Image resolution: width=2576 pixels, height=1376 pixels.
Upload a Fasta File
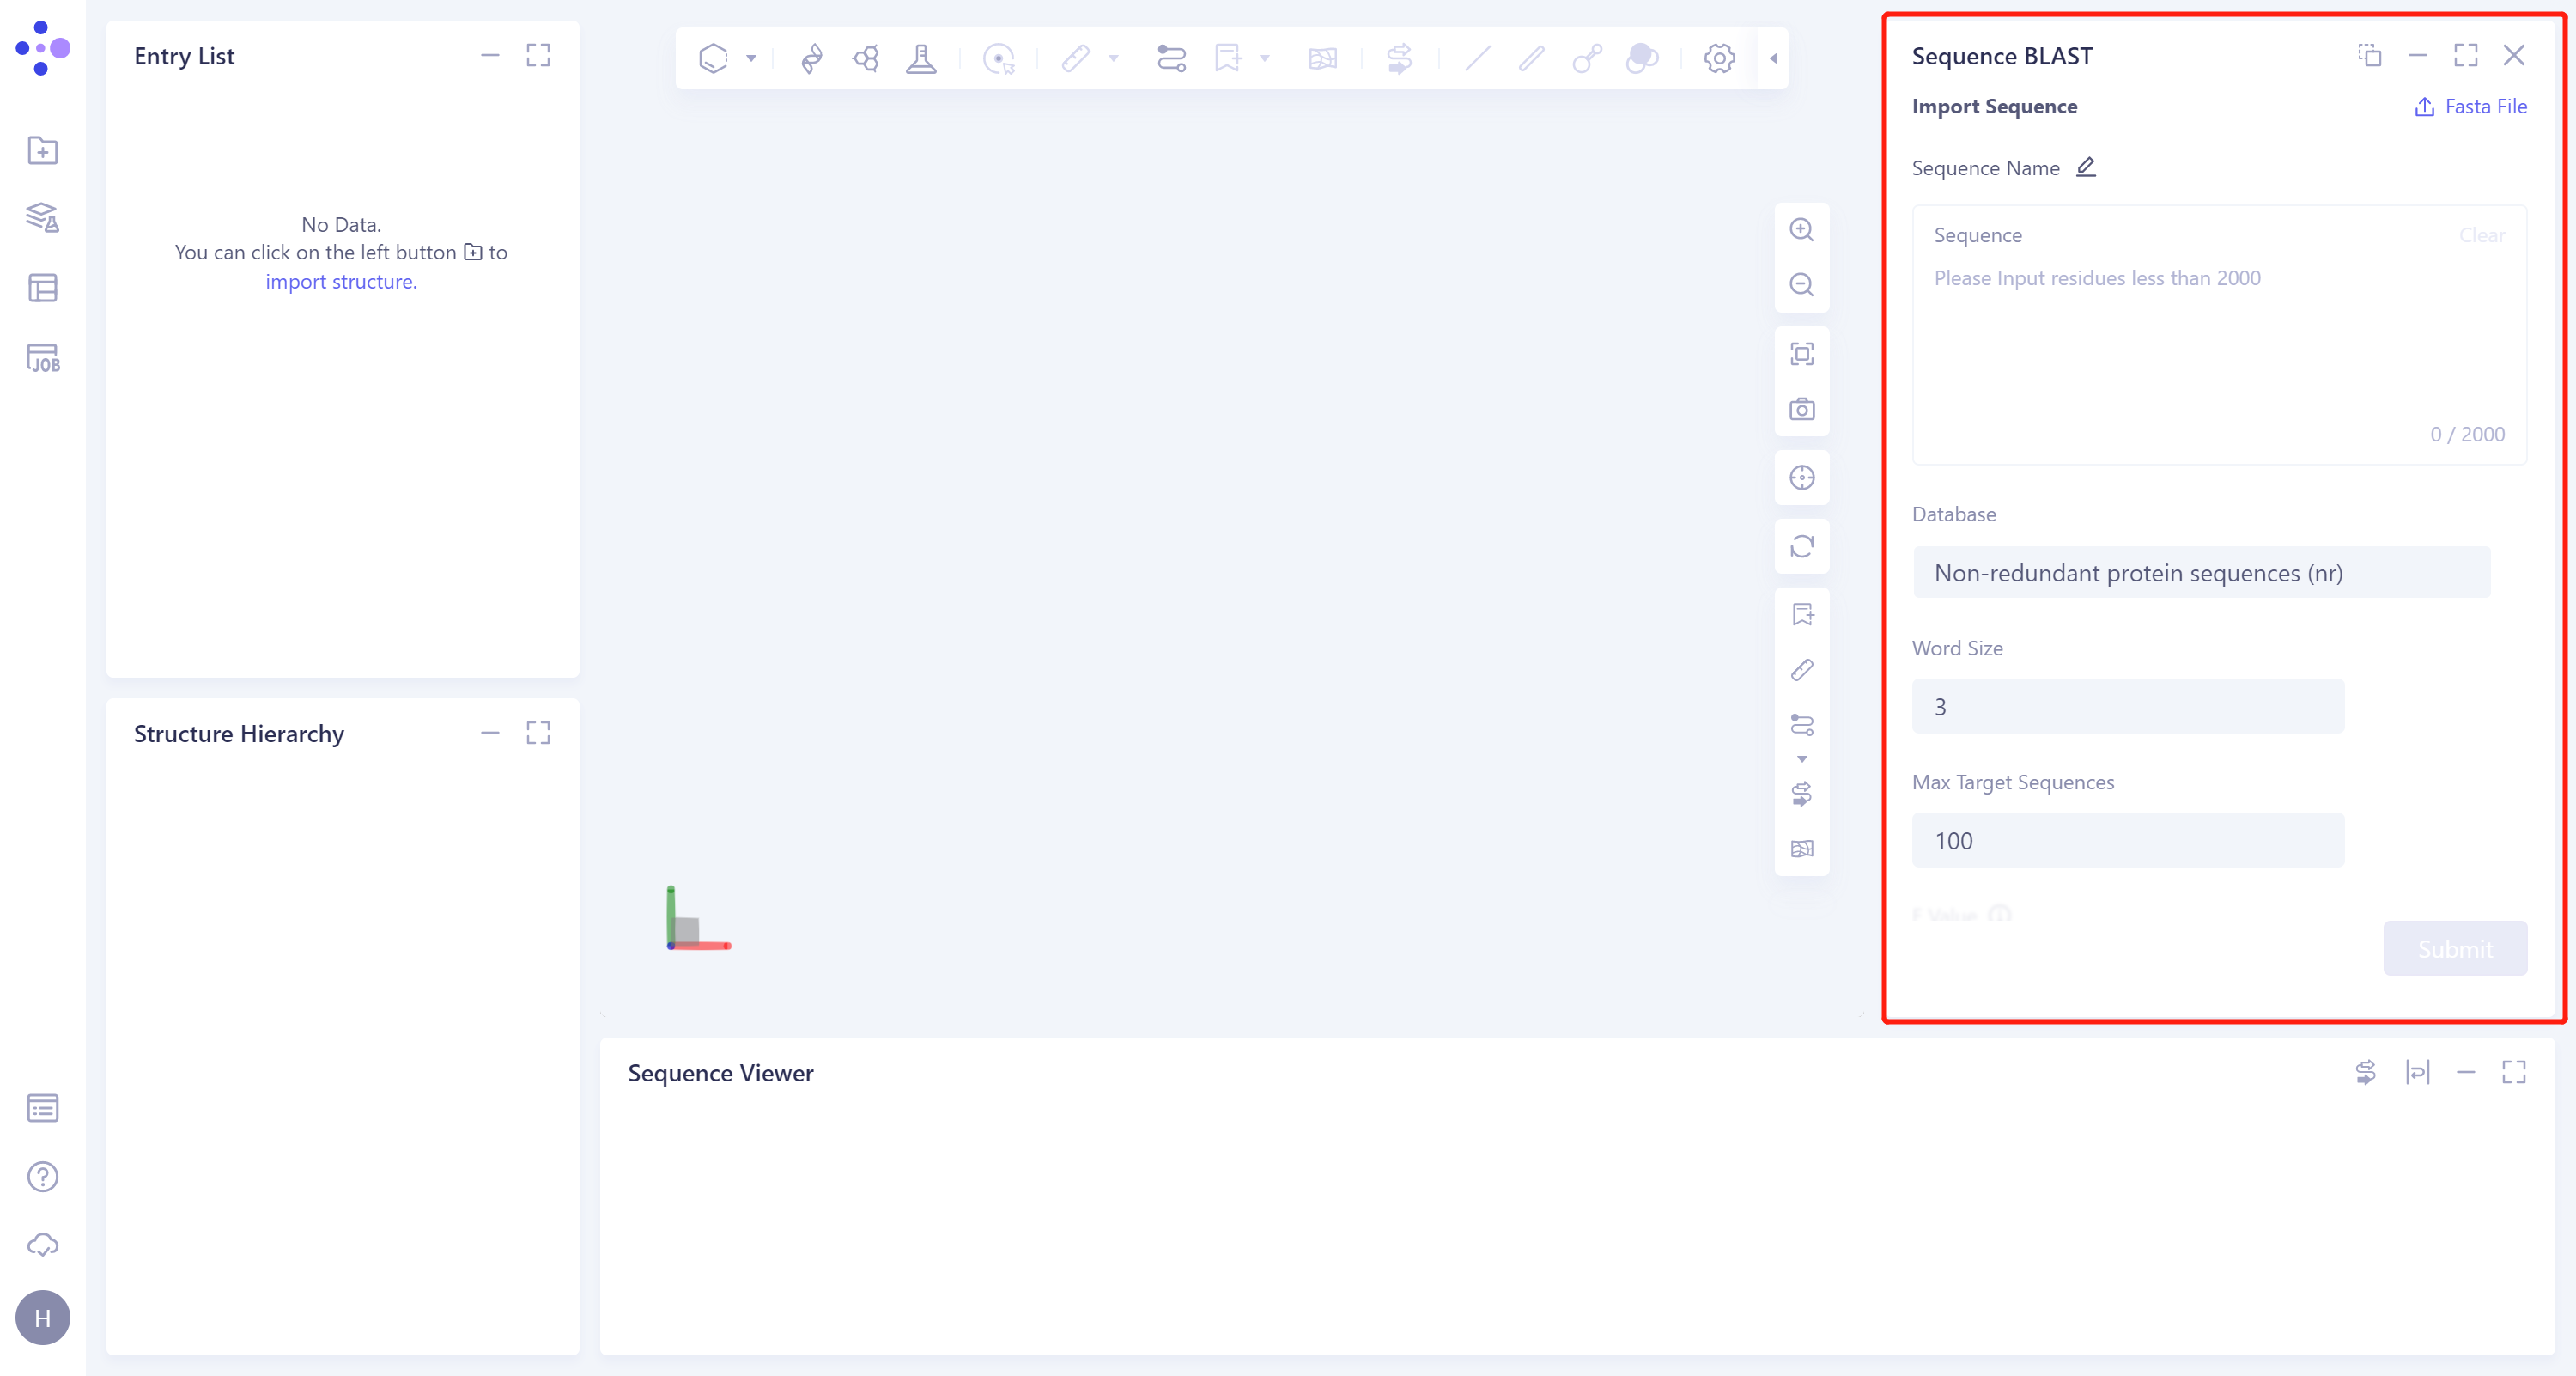tap(2471, 106)
